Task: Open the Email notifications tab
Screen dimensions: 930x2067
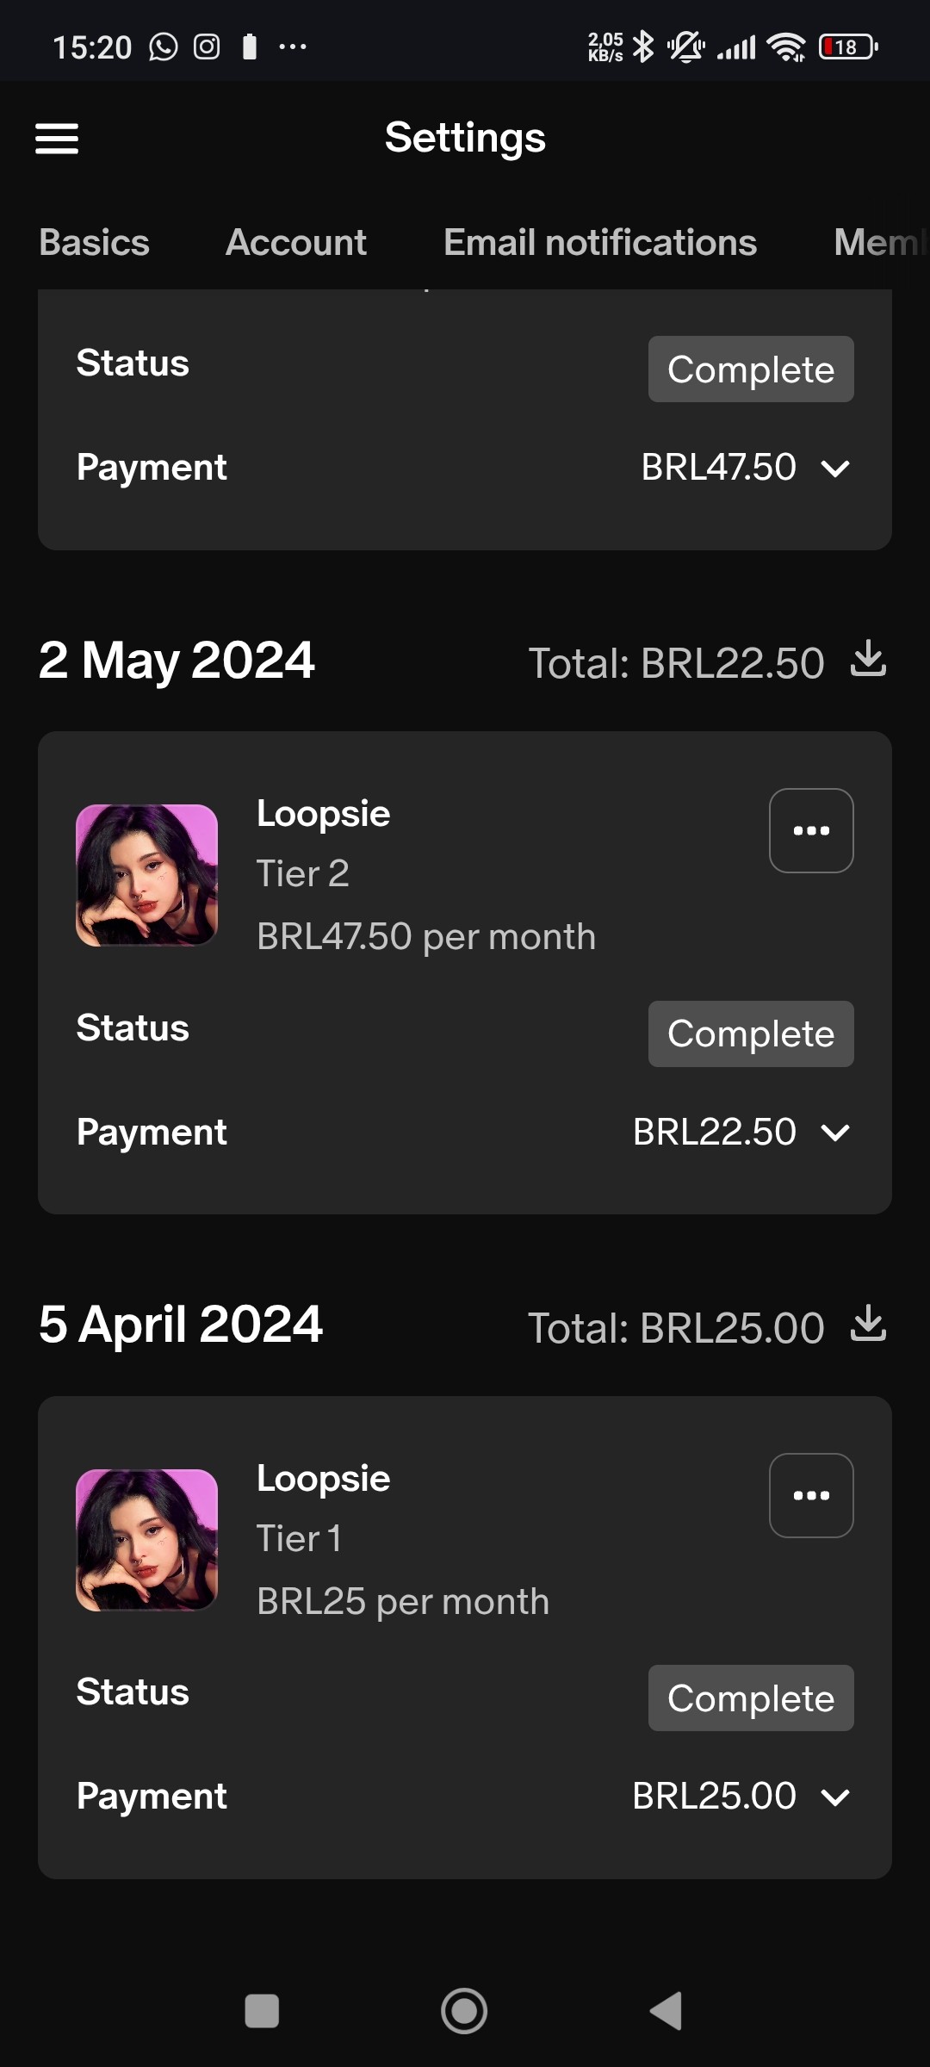Action: coord(600,243)
